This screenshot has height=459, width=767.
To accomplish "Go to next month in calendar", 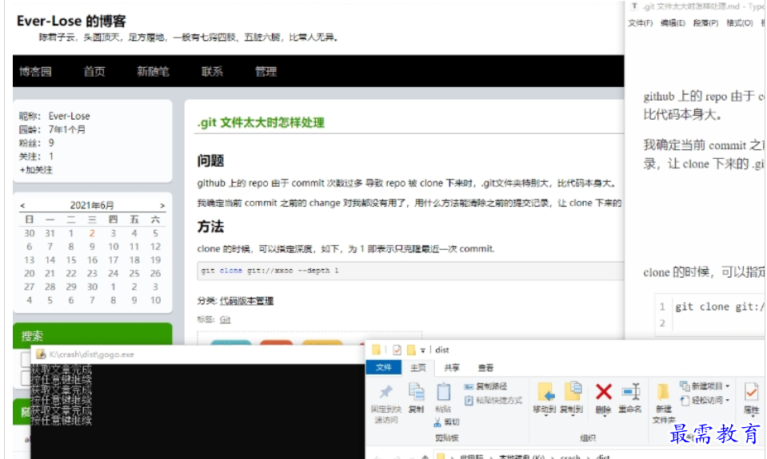I will coord(162,205).
